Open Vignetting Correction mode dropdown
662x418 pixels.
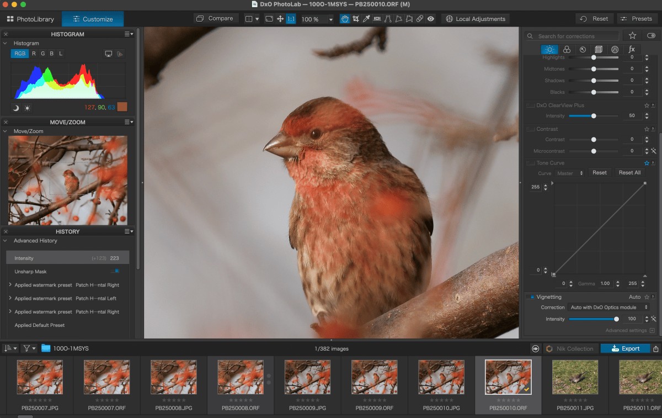[608, 307]
